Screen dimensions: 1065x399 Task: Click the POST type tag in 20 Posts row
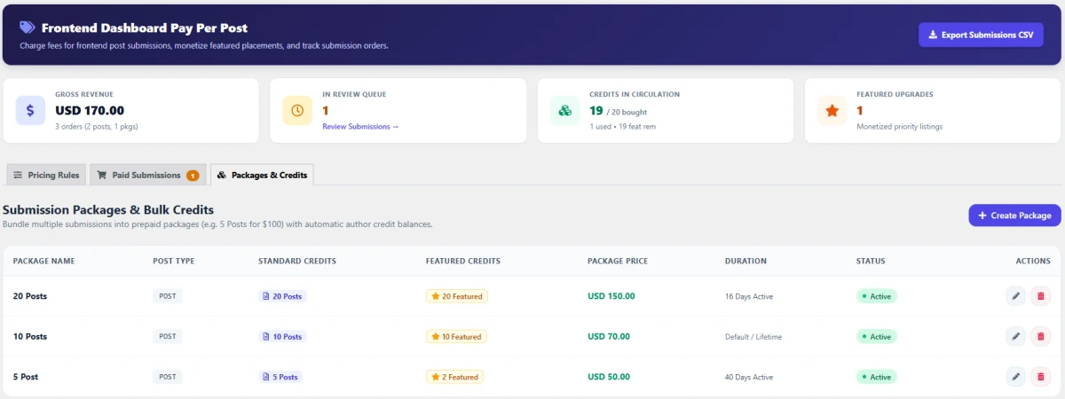[x=168, y=296]
